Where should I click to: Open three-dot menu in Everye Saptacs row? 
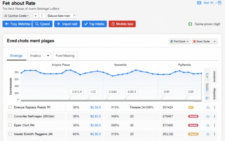[x=215, y=107]
